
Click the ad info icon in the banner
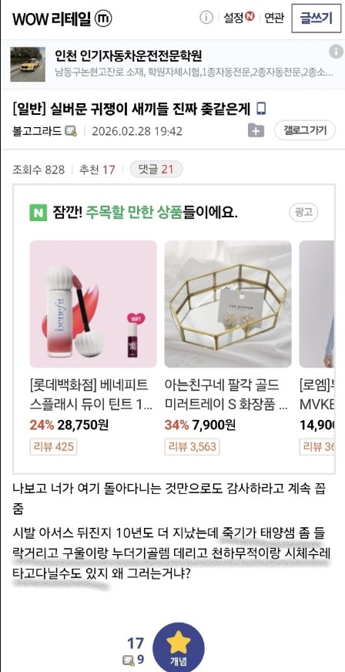pyautogui.click(x=336, y=52)
